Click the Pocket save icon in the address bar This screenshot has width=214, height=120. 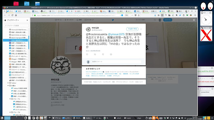(135, 15)
